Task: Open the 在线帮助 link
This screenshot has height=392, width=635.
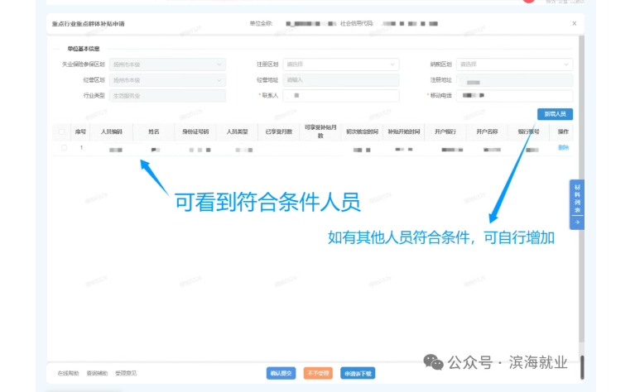Action: pos(68,374)
